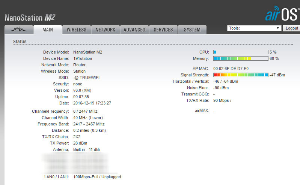
Task: Open the Ubiquiti logo tab
Action: click(18, 30)
